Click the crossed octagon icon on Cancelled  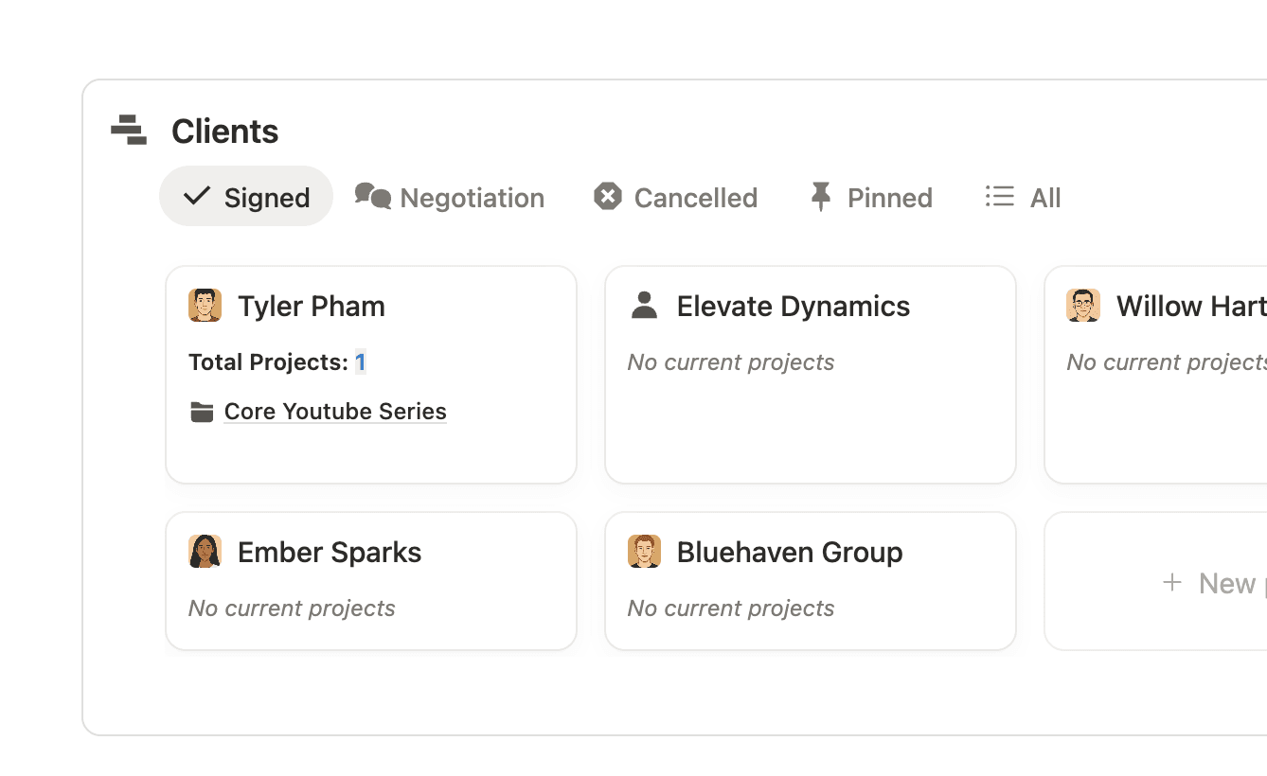[610, 197]
